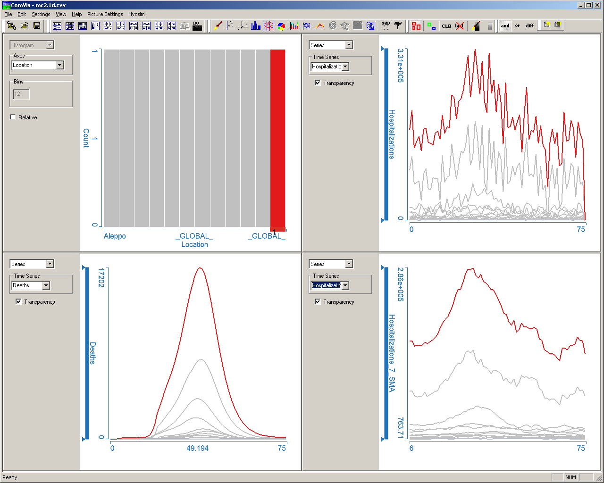Click the yellow brush with lines icon

(477, 26)
